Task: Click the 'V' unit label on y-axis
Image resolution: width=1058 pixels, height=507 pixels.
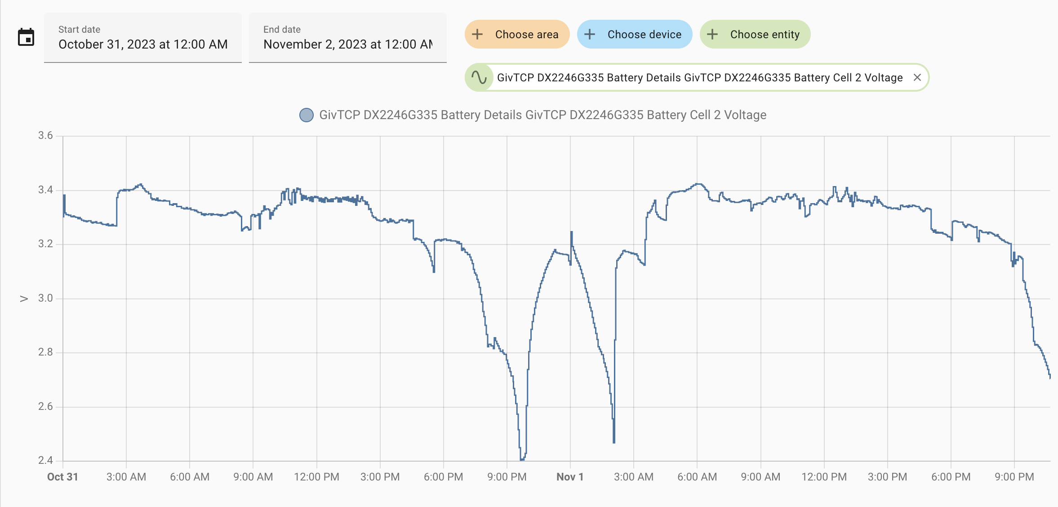Action: (24, 299)
